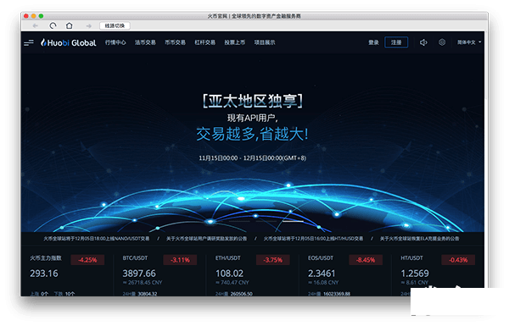Go back with the browser back arrow
This screenshot has width=509, height=326.
36,25
